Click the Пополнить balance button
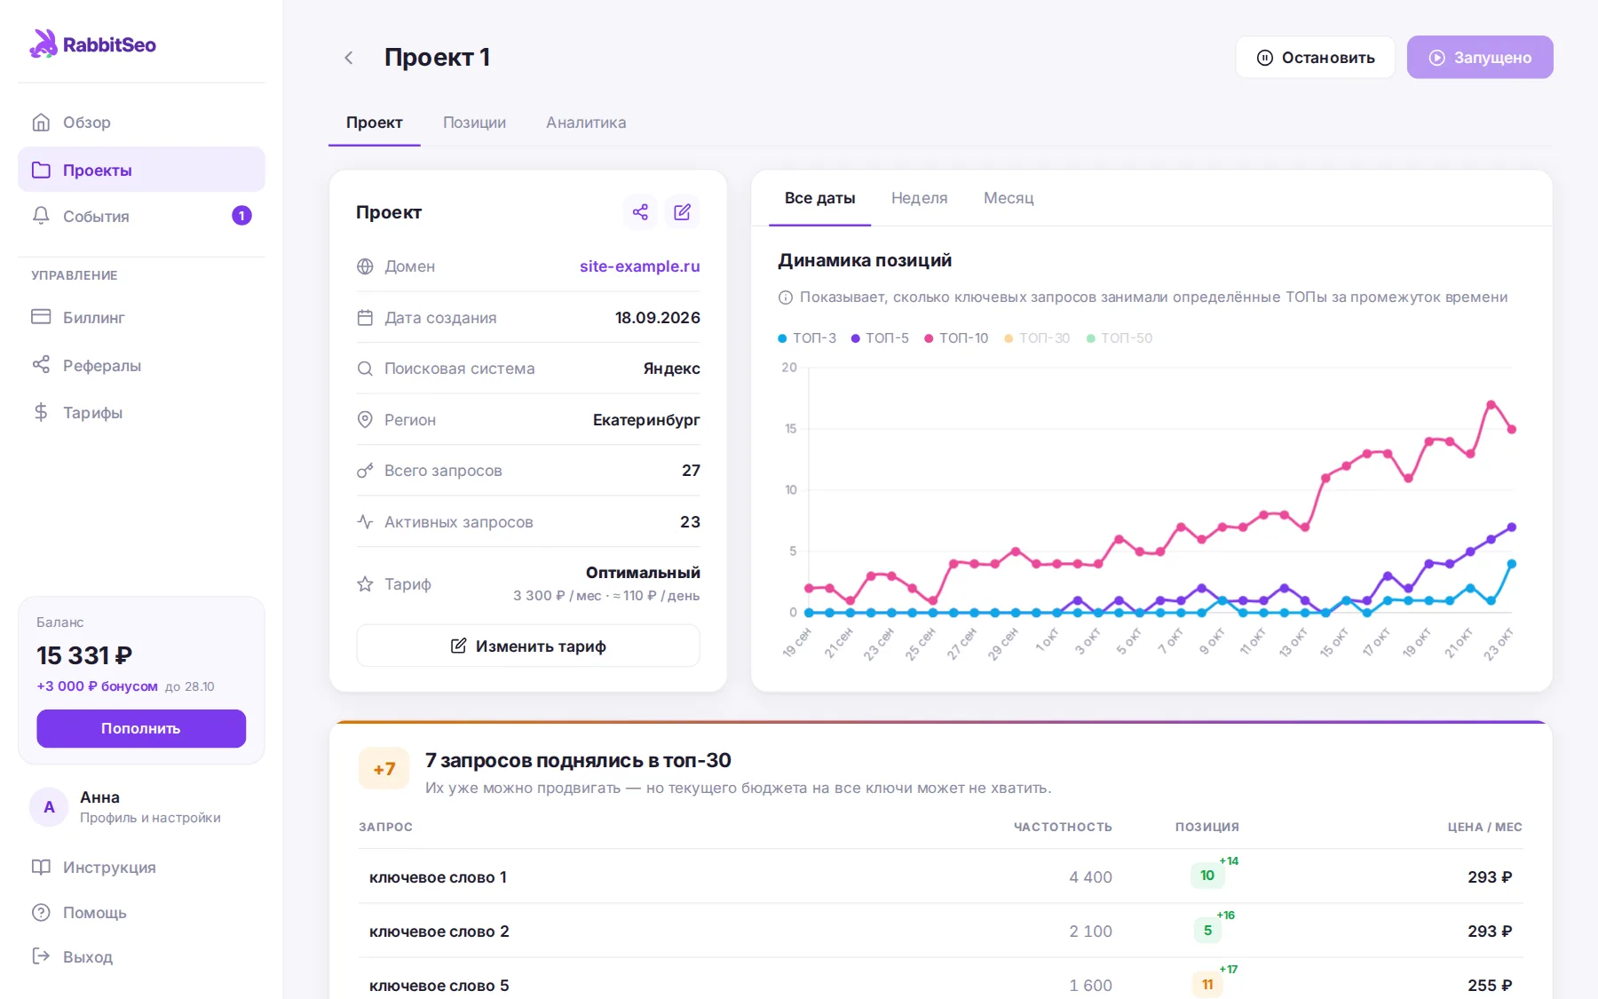The height and width of the screenshot is (999, 1598). [x=141, y=728]
